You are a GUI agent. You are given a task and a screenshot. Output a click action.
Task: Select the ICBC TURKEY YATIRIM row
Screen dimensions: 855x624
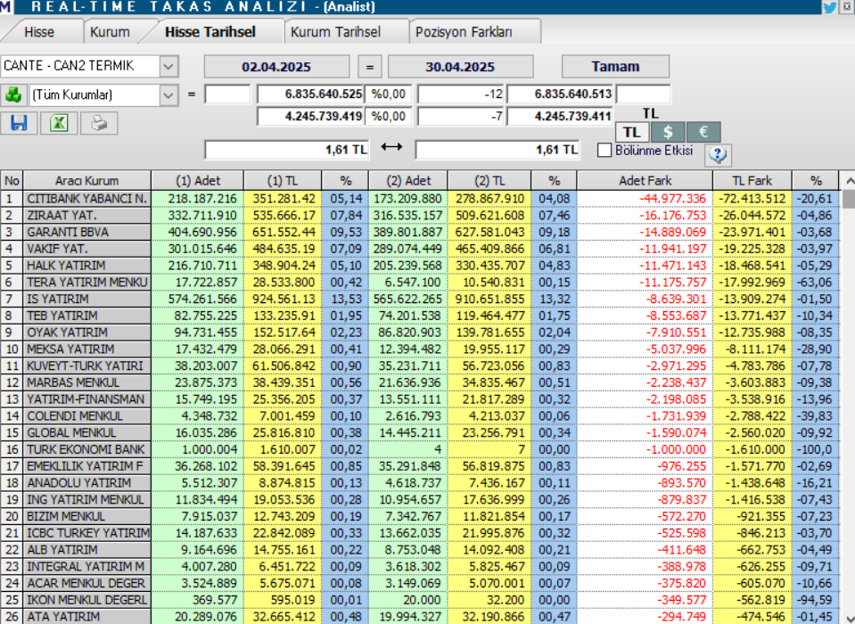[420, 533]
